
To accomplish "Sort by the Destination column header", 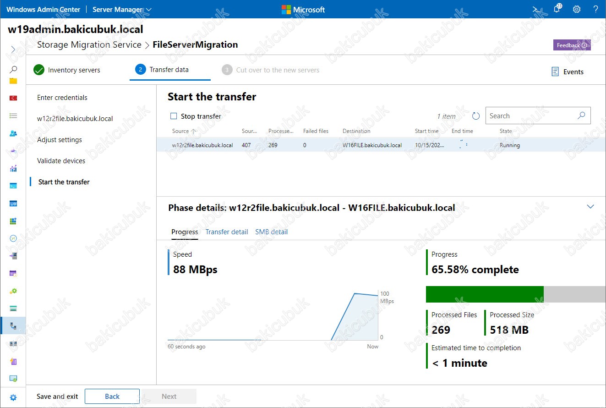I will (x=356, y=131).
